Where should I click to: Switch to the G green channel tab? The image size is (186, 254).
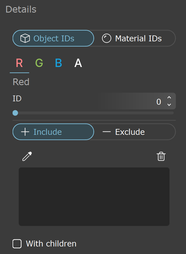(39, 63)
